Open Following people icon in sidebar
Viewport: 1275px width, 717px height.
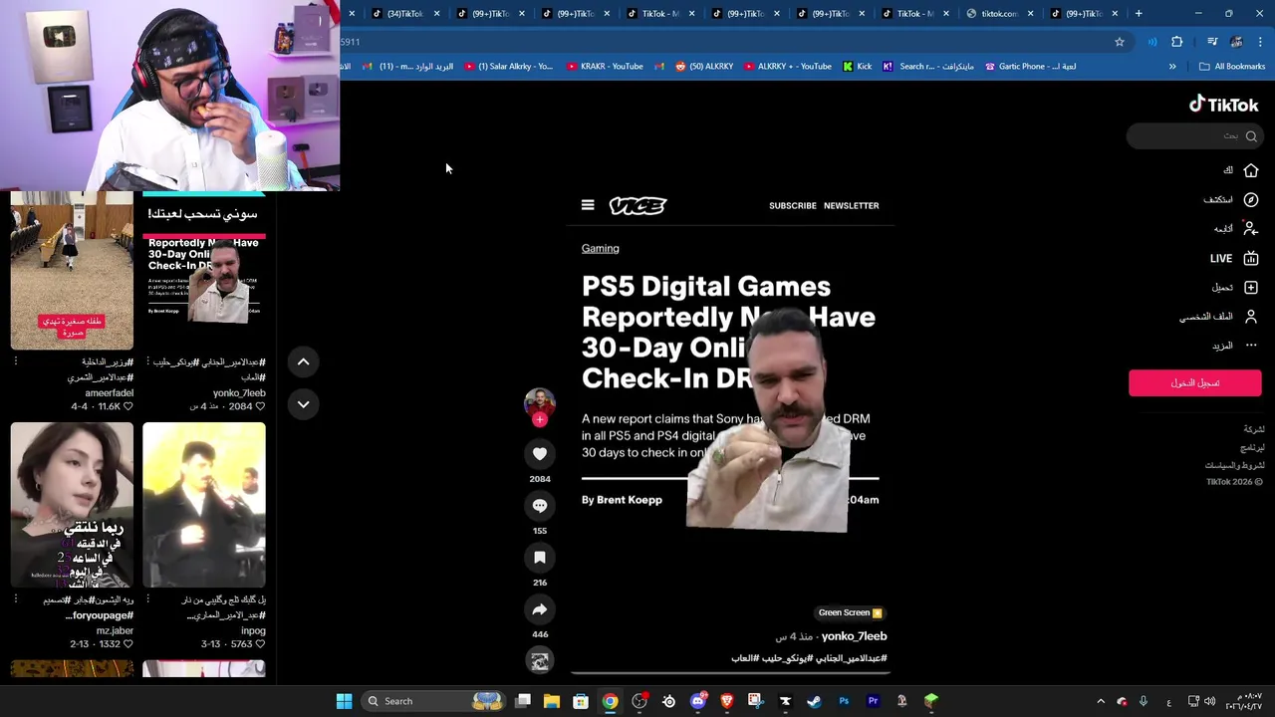point(1250,228)
